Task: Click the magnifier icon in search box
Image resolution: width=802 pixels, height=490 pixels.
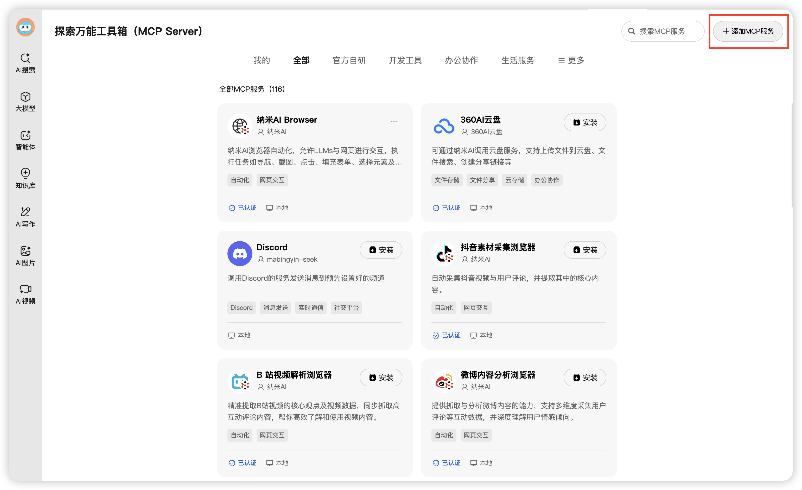Action: [632, 31]
